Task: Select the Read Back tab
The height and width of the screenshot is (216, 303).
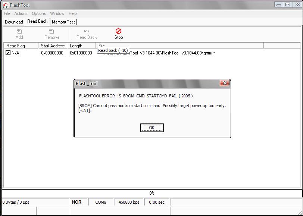Action: tap(37, 22)
